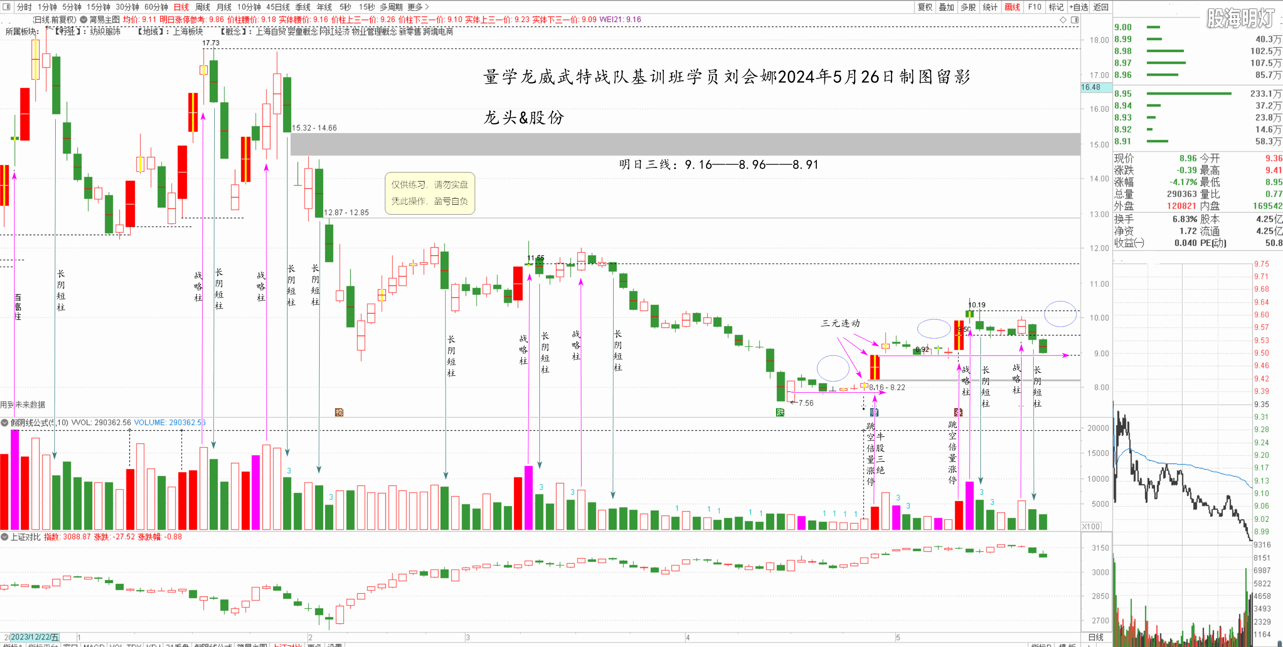Screen dimensions: 1283x647
Task: Click the 三元连动 annotation label
Action: coord(840,323)
